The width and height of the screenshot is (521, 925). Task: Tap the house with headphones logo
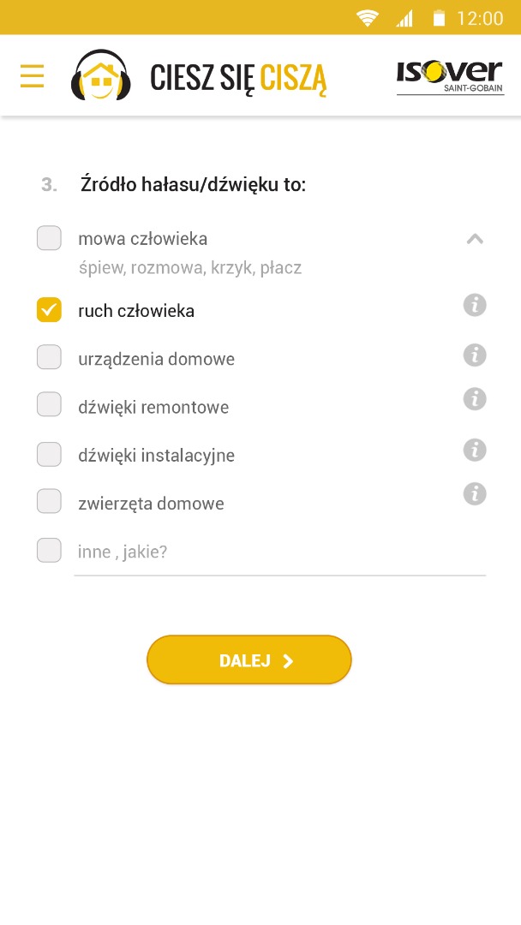coord(102,75)
